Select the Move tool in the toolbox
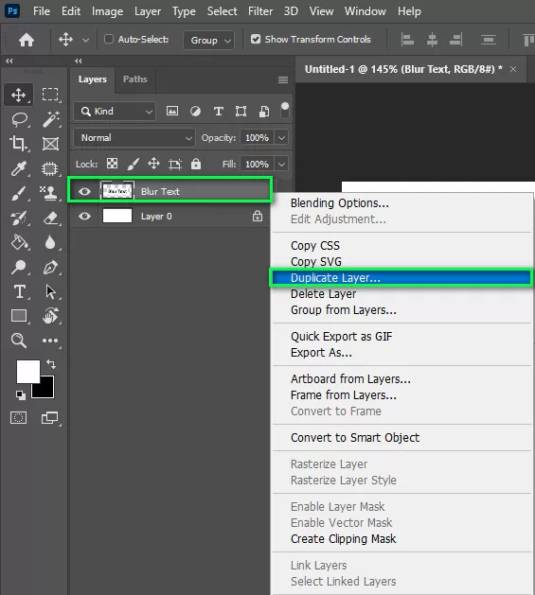This screenshot has height=595, width=535. coord(18,95)
